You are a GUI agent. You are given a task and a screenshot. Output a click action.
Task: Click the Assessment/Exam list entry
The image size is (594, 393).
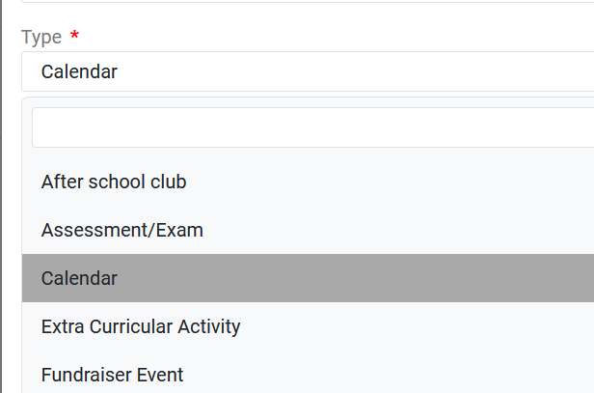click(122, 230)
